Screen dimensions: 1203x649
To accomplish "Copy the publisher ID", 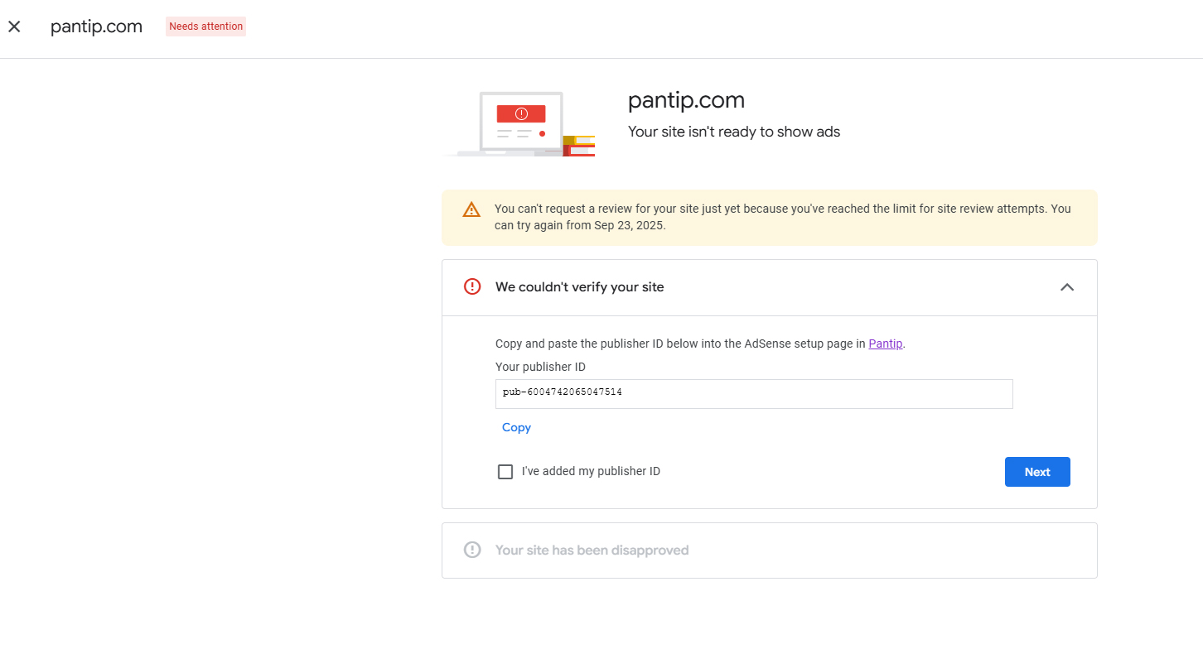I will [516, 427].
